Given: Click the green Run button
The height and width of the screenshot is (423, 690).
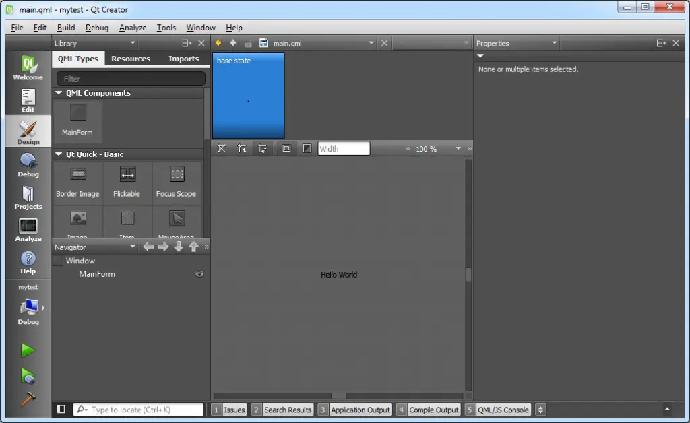Looking at the screenshot, I should click(28, 350).
